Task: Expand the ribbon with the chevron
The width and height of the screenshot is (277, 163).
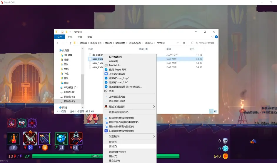Action: [x=213, y=37]
